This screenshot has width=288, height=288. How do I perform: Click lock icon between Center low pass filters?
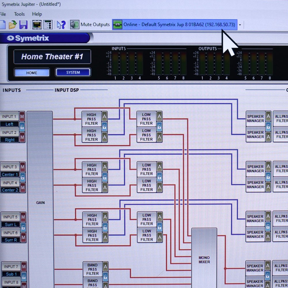pyautogui.click(x=160, y=177)
